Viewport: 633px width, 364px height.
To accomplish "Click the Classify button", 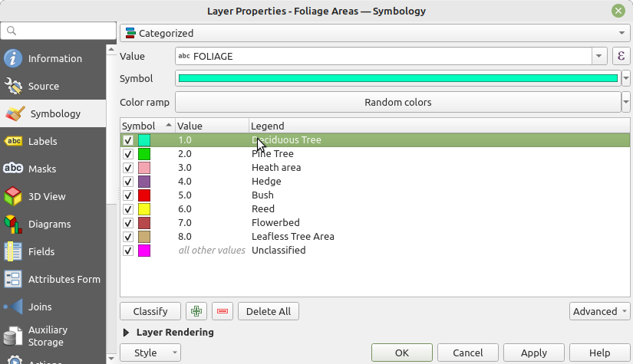I will click(150, 311).
